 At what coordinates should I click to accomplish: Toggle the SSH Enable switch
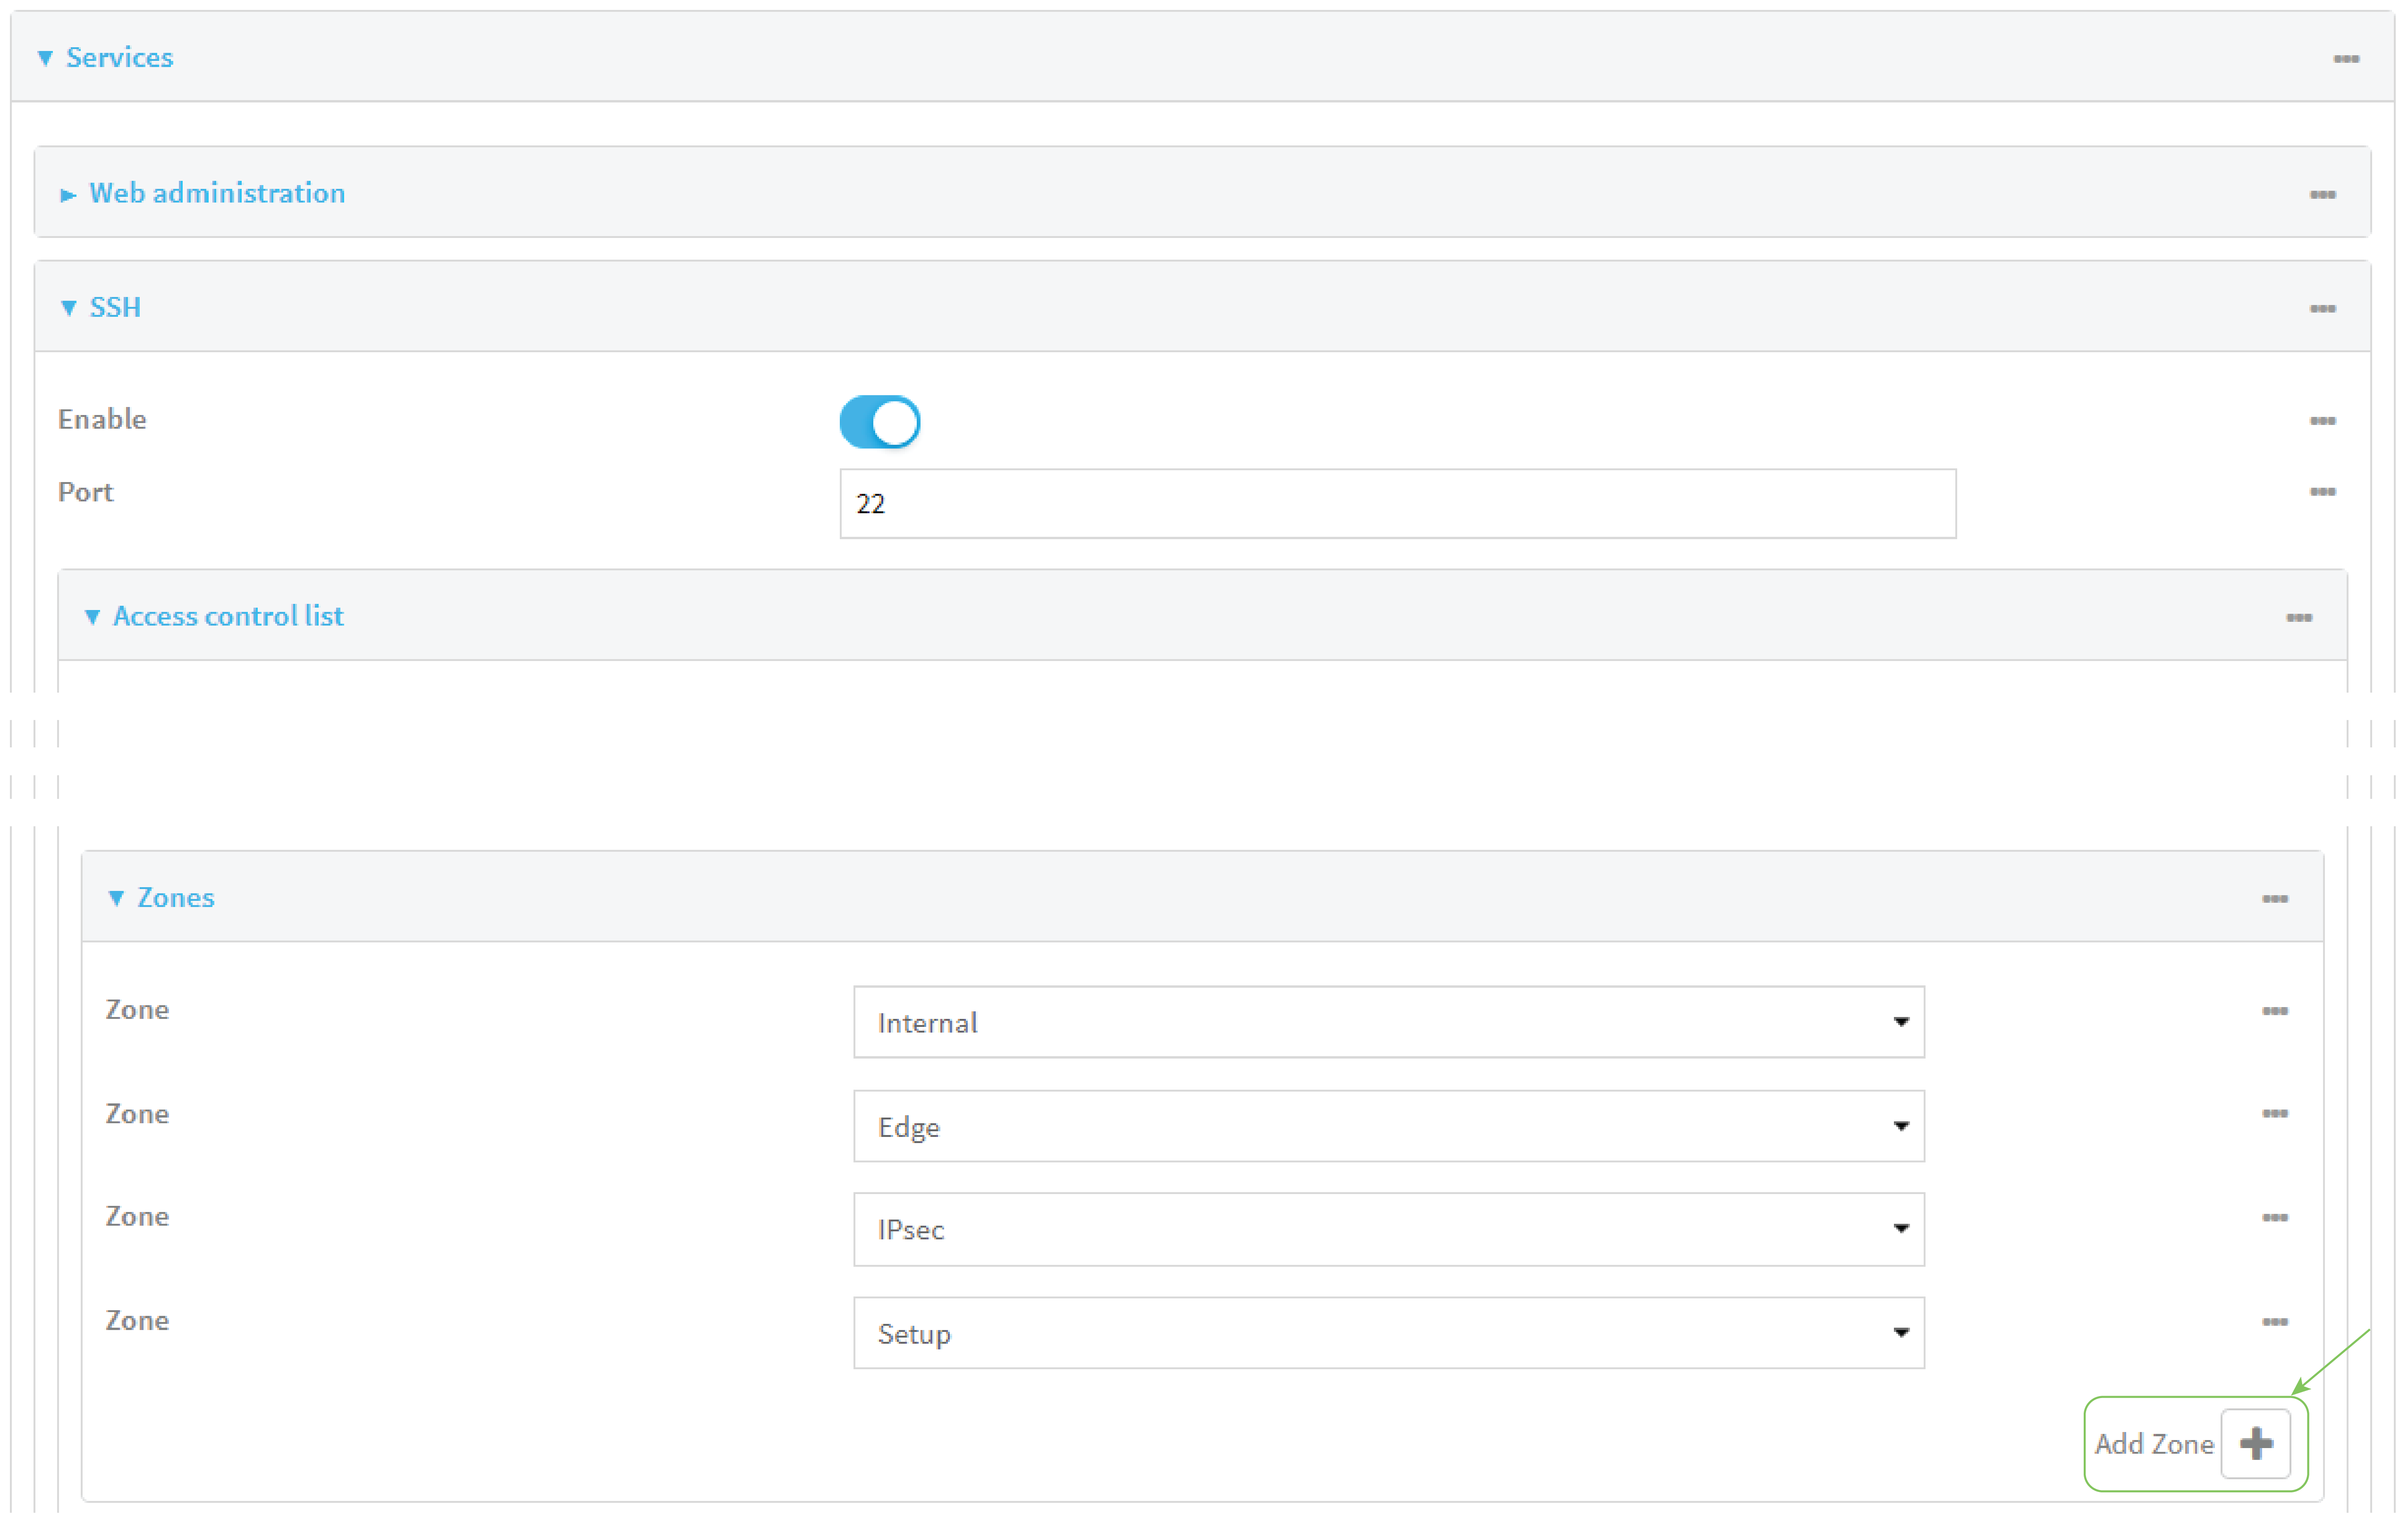[x=879, y=422]
